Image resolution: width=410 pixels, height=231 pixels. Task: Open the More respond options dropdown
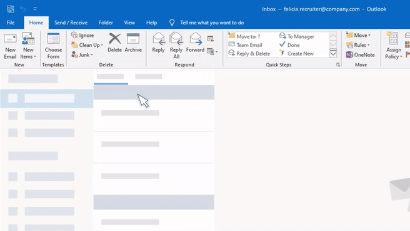point(212,51)
